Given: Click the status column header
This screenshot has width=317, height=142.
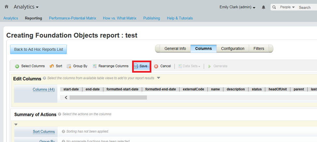Looking at the screenshot, I should (x=256, y=89).
